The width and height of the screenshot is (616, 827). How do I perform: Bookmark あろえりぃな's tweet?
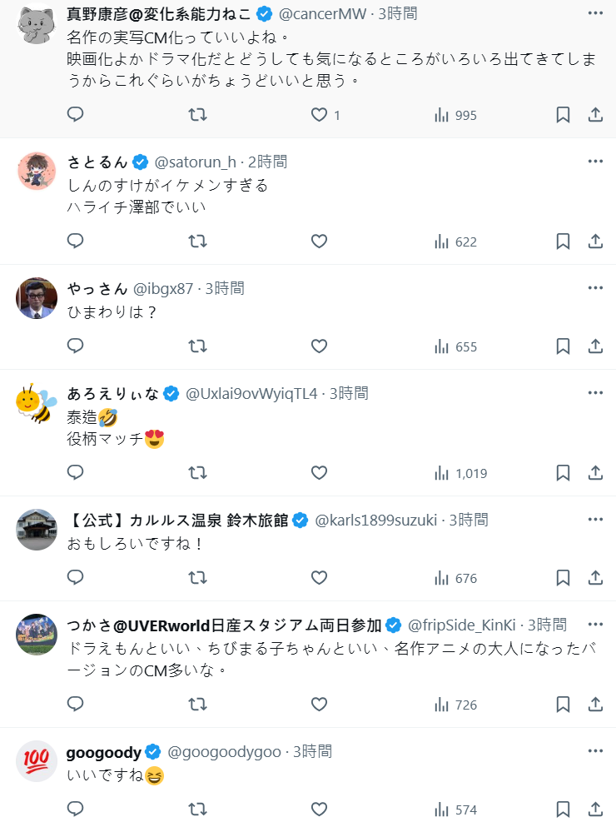(563, 473)
